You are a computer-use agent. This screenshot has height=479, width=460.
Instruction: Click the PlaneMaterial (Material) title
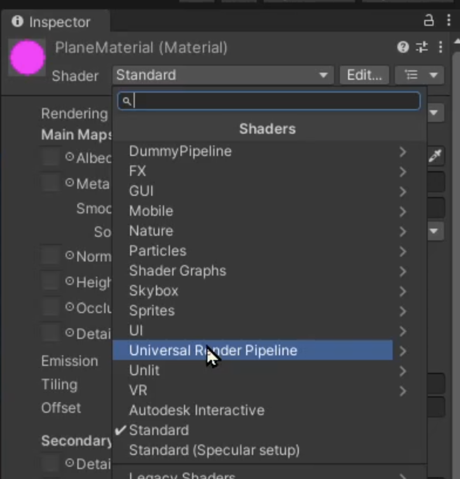coord(141,47)
